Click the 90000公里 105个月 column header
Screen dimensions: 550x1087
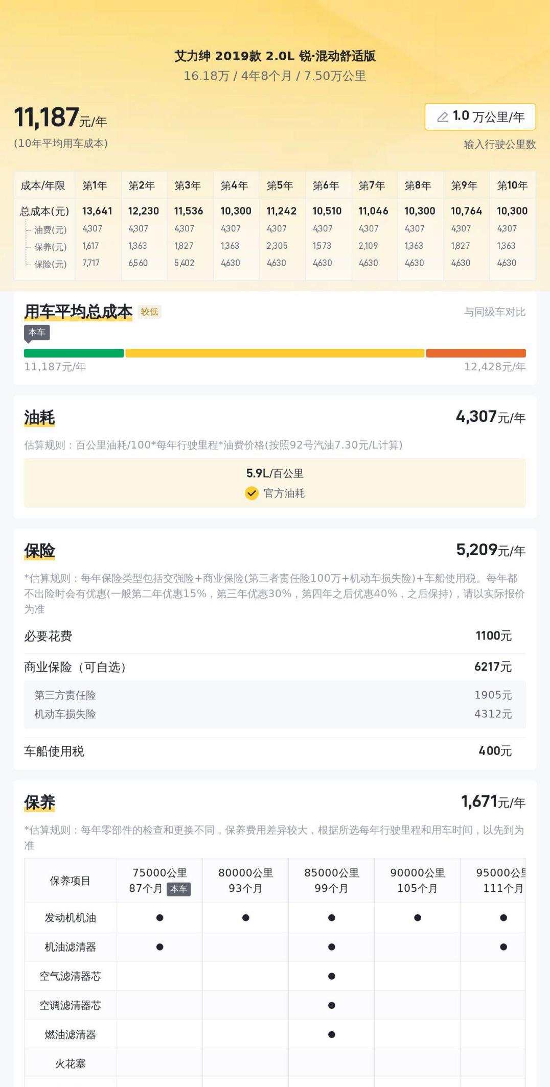click(x=418, y=881)
